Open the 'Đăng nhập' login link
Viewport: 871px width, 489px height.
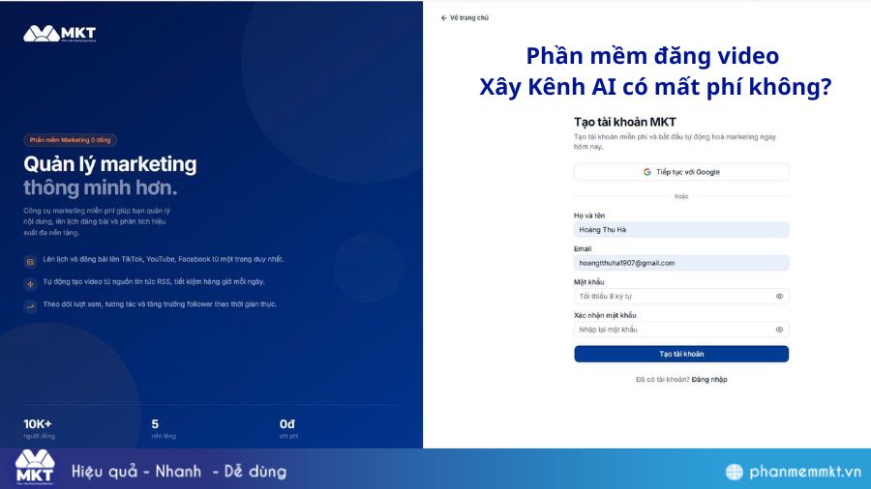pos(709,379)
